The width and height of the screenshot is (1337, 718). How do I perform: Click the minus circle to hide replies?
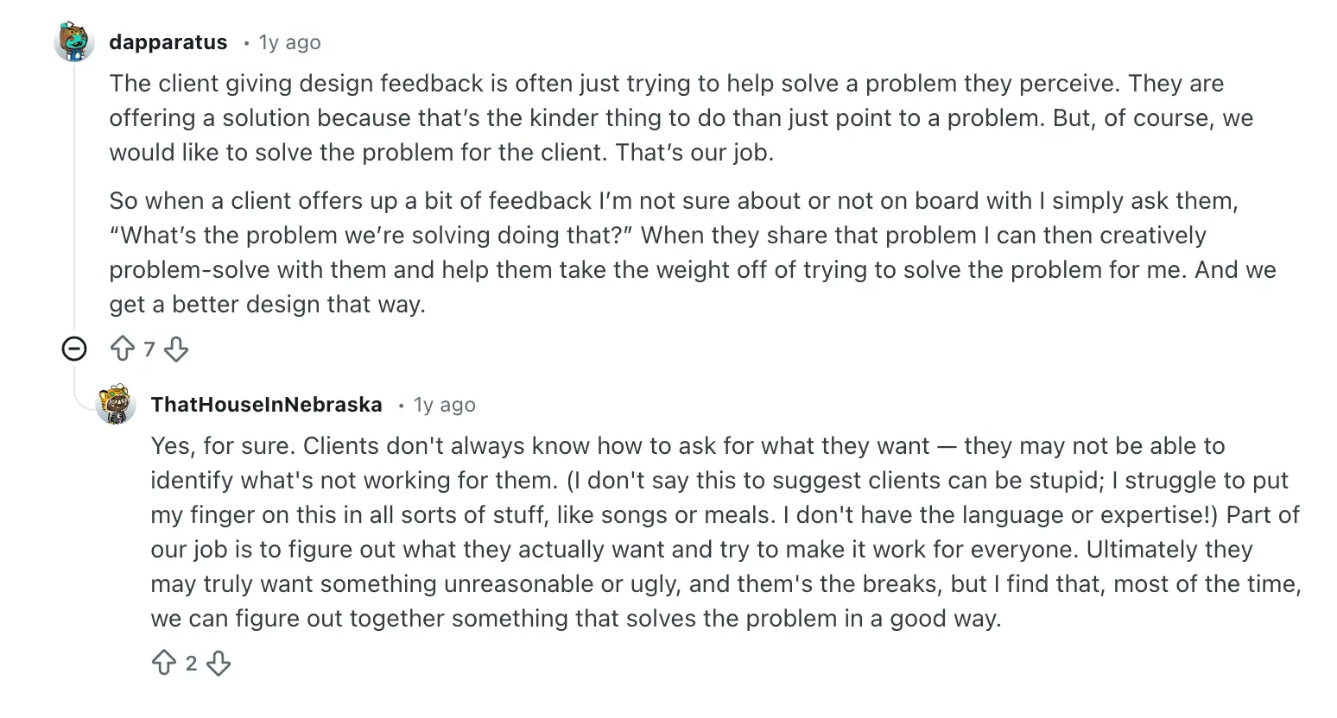pos(74,349)
